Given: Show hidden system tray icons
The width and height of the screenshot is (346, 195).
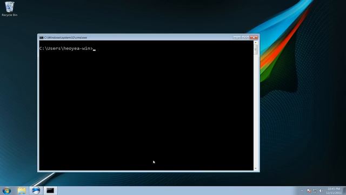Looking at the screenshot, I should (x=302, y=191).
